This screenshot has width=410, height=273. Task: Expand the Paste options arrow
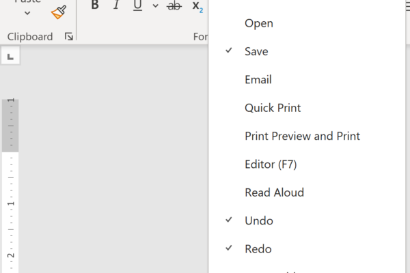click(27, 13)
